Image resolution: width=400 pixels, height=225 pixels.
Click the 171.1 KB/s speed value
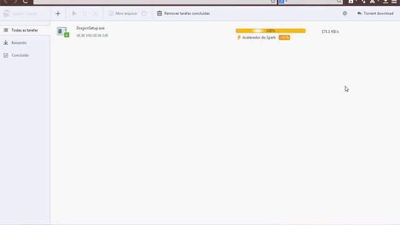coord(330,31)
